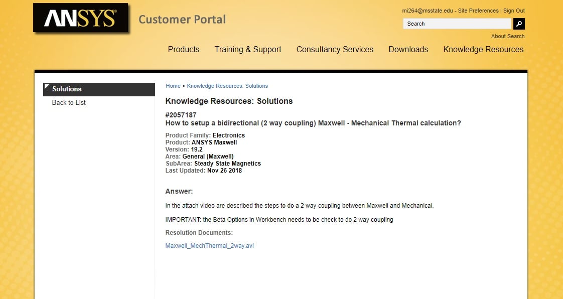Image resolution: width=563 pixels, height=299 pixels.
Task: Click the Resolution Documents: heading
Action: [x=199, y=233]
